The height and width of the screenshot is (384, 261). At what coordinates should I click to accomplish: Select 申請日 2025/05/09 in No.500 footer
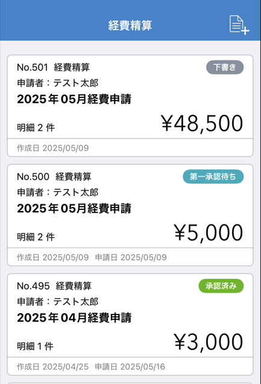(x=131, y=257)
